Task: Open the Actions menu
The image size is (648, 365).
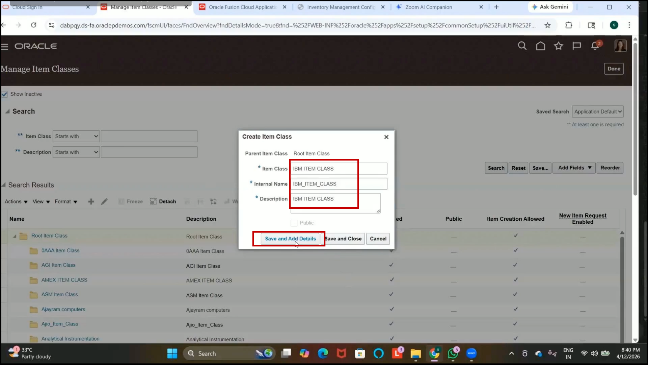Action: pyautogui.click(x=16, y=202)
